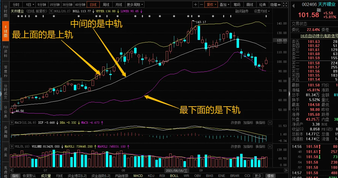Open the 设置均线 dropdown
This screenshot has height=178, width=338.
pyautogui.click(x=262, y=11)
